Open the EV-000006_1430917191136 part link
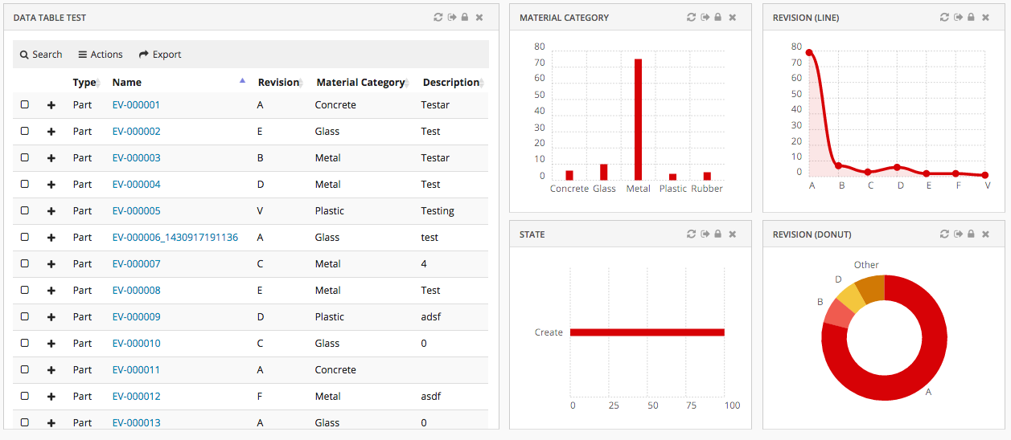 tap(175, 237)
